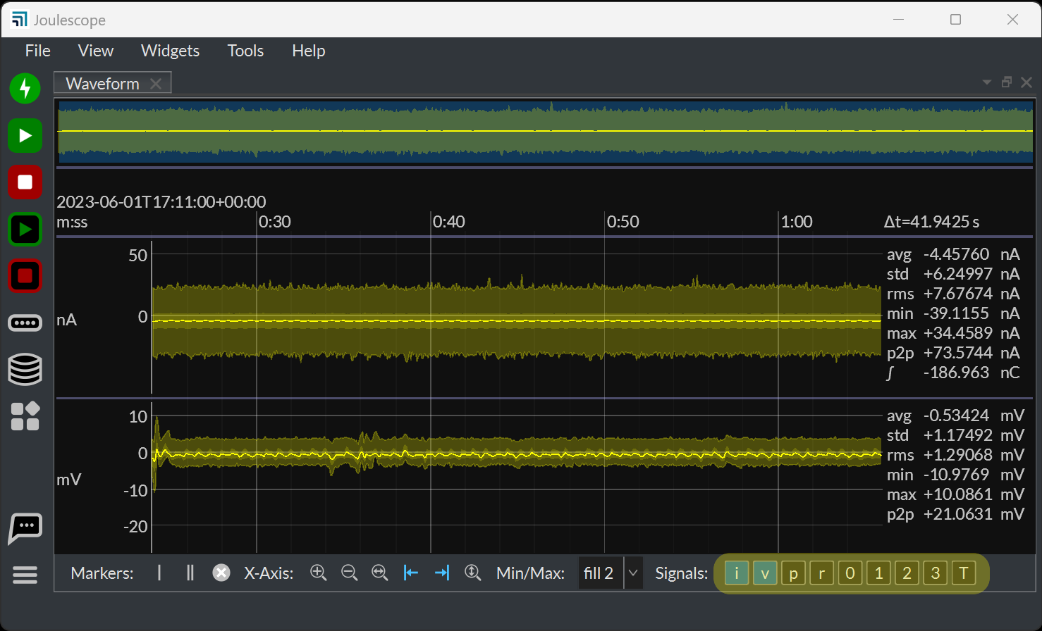This screenshot has height=631, width=1042.
Task: Toggle the current signal i
Action: 737,573
